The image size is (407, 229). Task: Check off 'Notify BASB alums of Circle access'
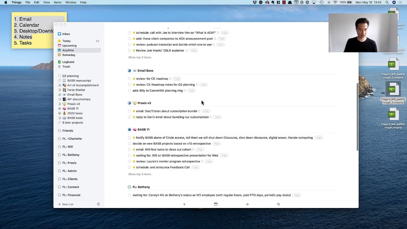129,138
